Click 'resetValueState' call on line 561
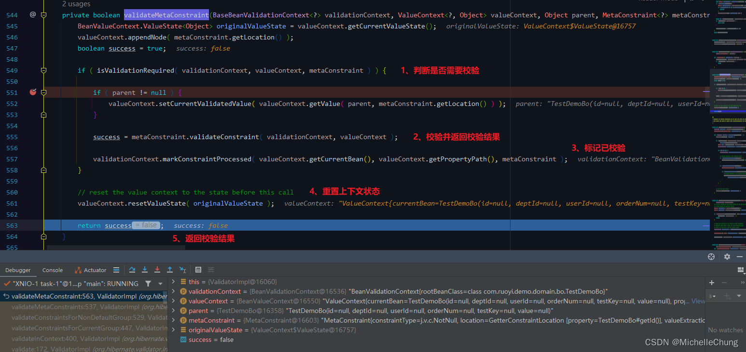This screenshot has height=352, width=746. pyautogui.click(x=157, y=203)
